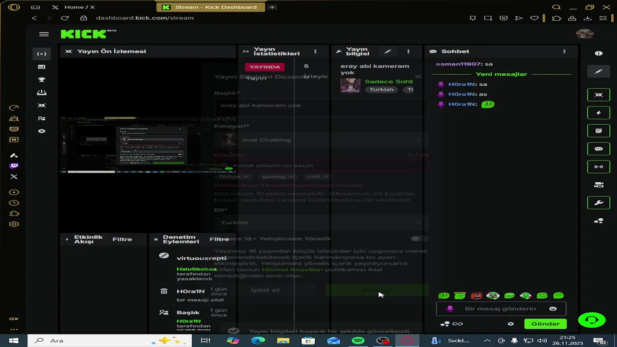Click the Windows taskbar Ara search box
This screenshot has width=617, height=347.
click(109, 341)
